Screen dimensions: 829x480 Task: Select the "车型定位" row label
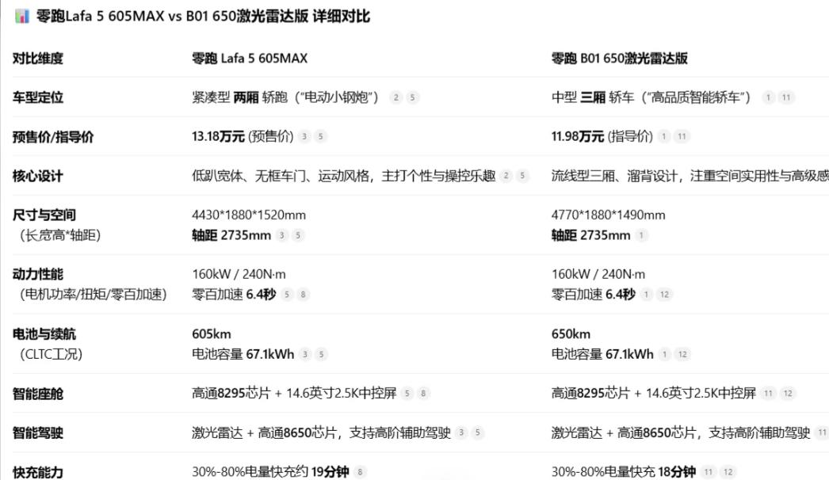click(x=38, y=97)
